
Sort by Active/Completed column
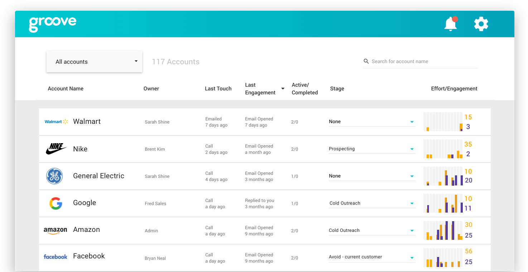coord(305,89)
